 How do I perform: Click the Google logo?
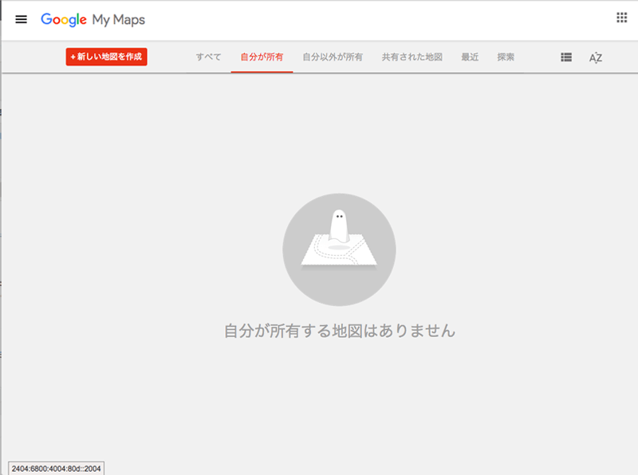(64, 19)
